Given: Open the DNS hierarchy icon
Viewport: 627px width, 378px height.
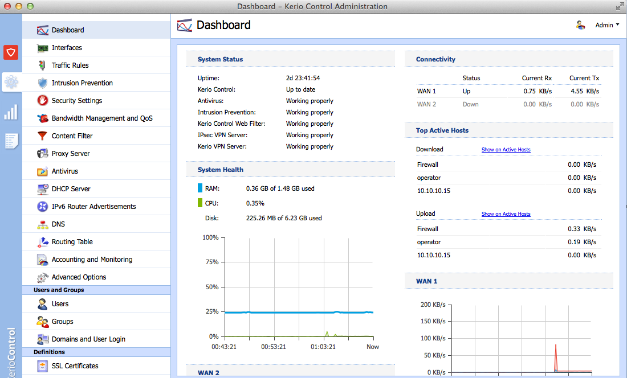Looking at the screenshot, I should (x=42, y=224).
